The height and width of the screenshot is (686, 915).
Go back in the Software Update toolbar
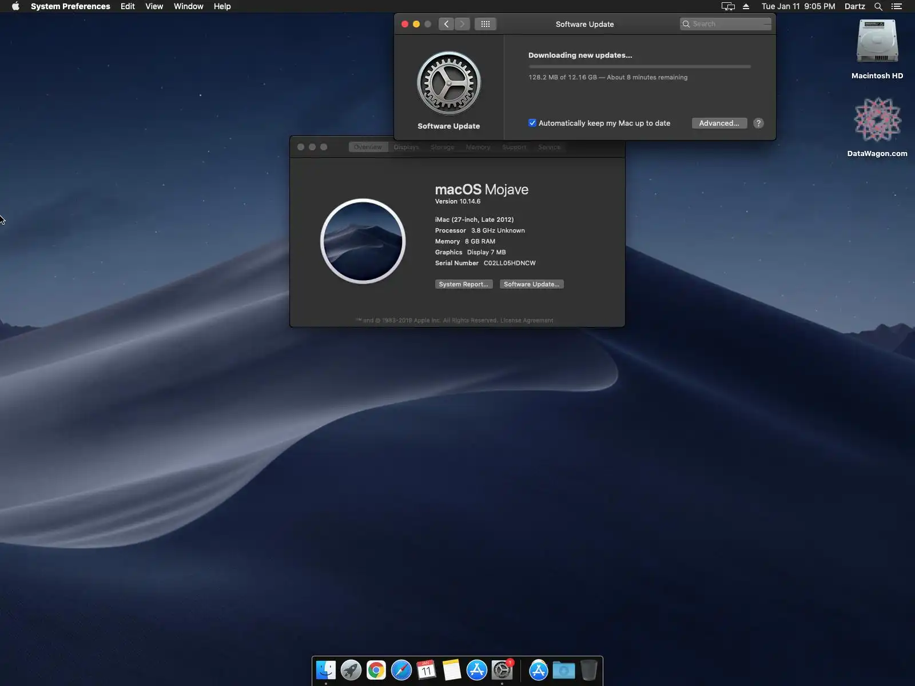[446, 24]
